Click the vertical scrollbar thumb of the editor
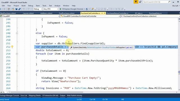The height and width of the screenshot is (101, 180). click(x=179, y=73)
